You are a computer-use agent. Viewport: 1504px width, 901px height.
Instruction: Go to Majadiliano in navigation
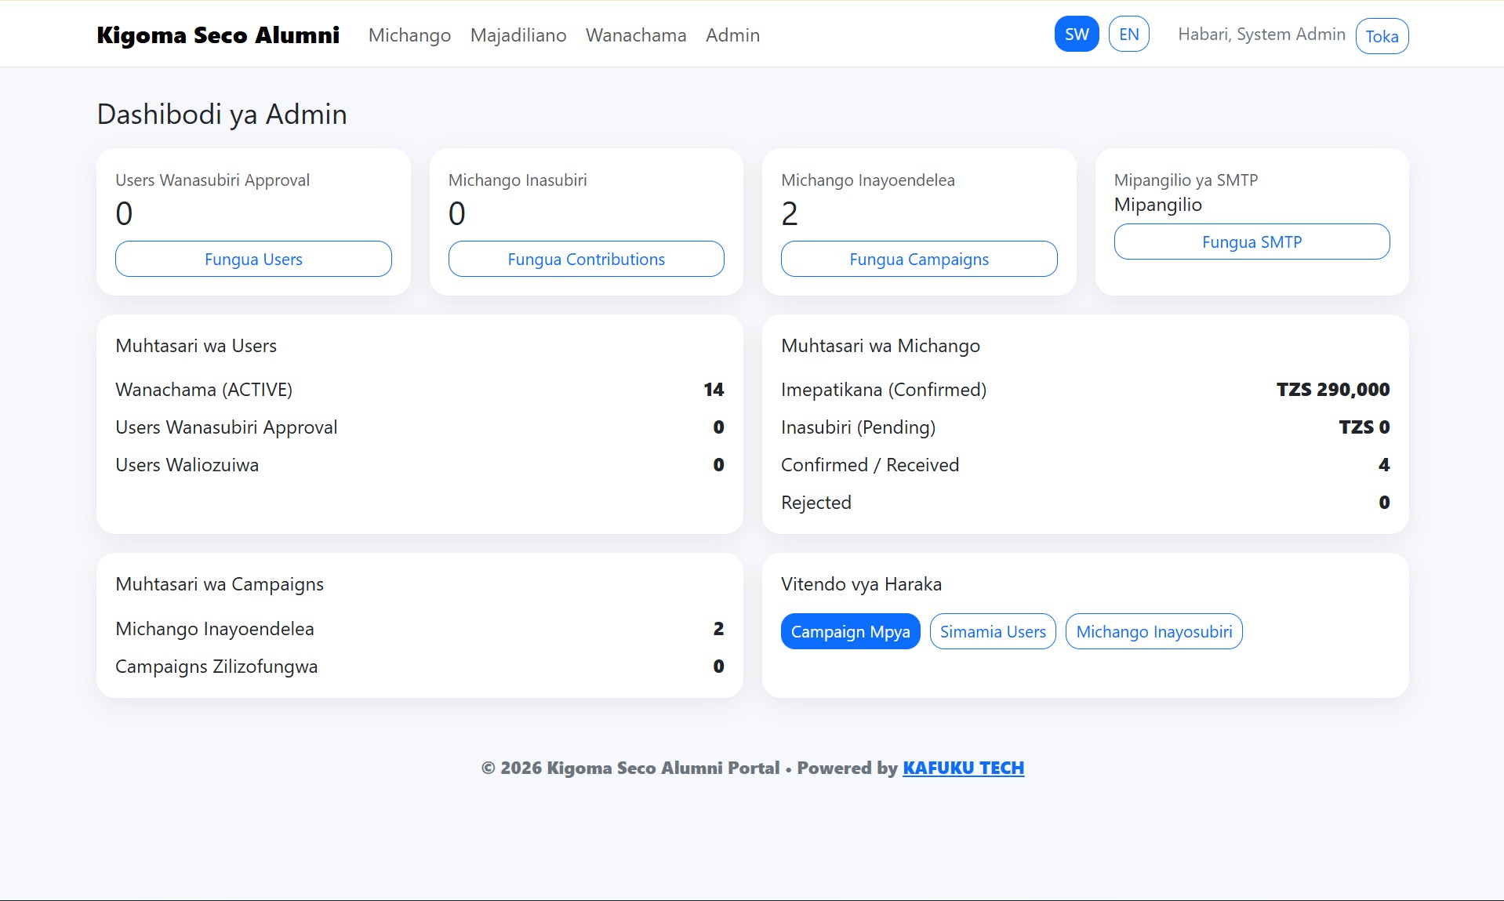pyautogui.click(x=518, y=35)
